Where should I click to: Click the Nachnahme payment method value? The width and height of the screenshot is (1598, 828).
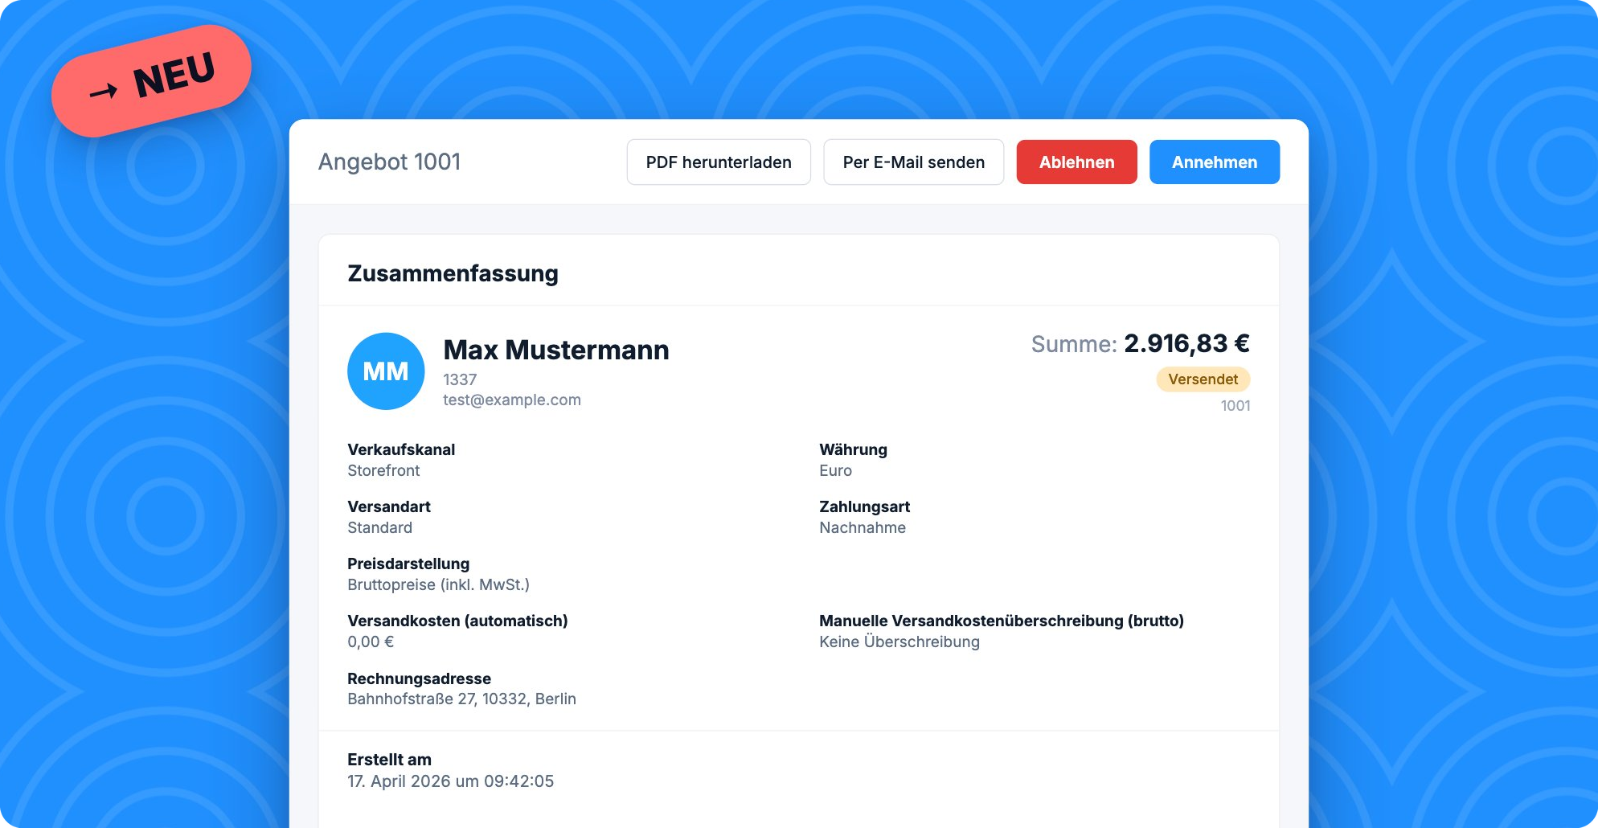(863, 528)
